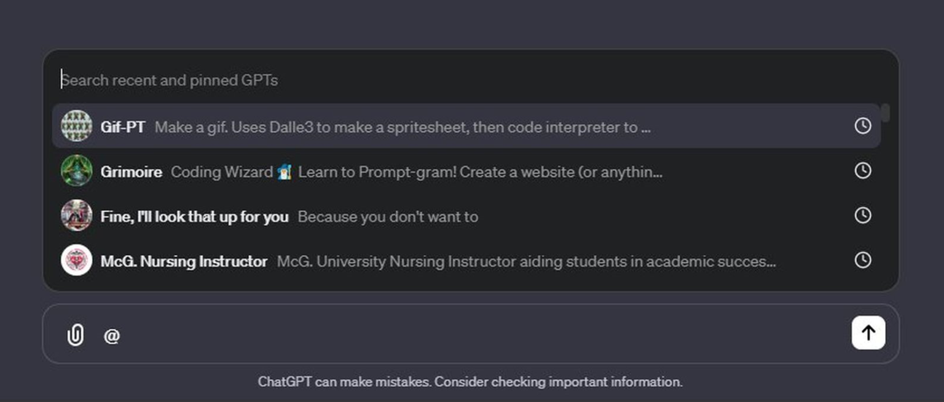
Task: Click the avatar for Fine, I'll look that up for you
Action: tap(76, 216)
